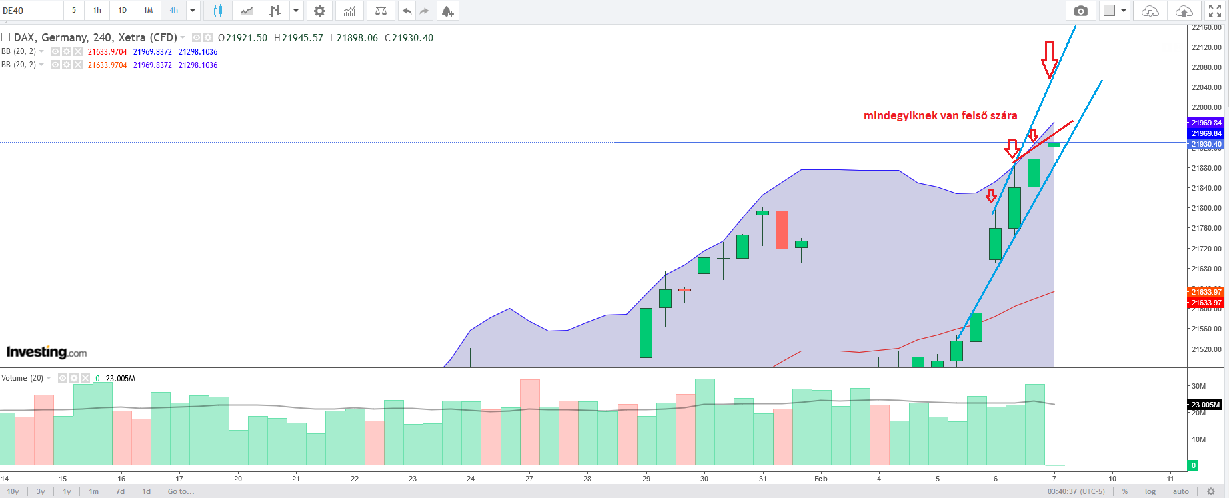This screenshot has width=1229, height=498.
Task: Open the bar style dropdown arrow
Action: pyautogui.click(x=295, y=11)
